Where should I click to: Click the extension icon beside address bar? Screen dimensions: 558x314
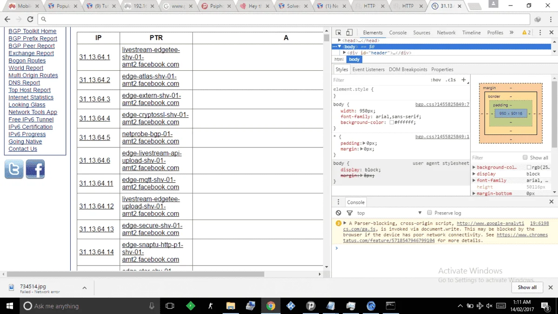(538, 19)
